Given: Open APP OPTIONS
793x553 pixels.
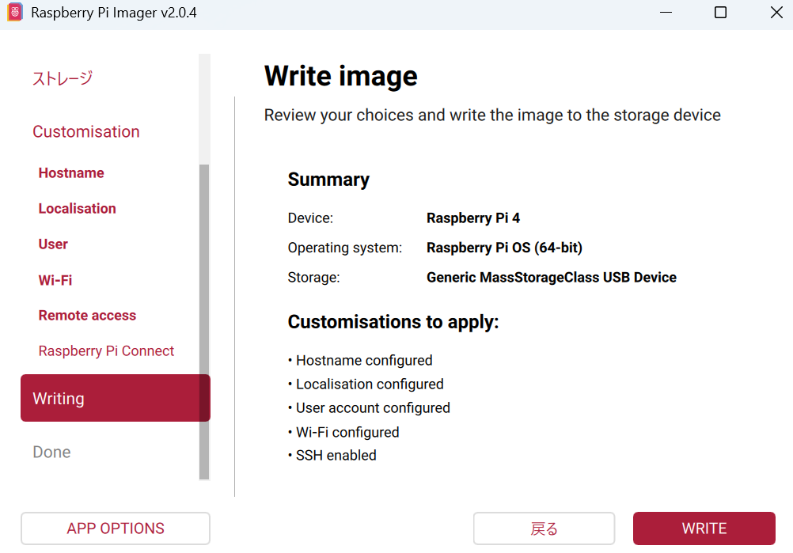Looking at the screenshot, I should pyautogui.click(x=116, y=528).
